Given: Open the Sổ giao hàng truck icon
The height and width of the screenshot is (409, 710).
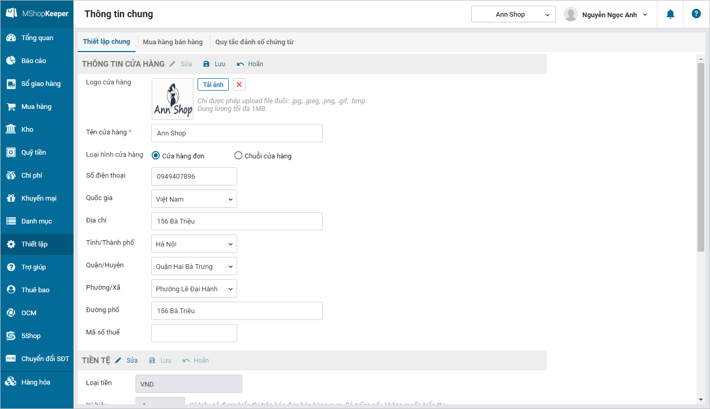Looking at the screenshot, I should pyautogui.click(x=11, y=84).
